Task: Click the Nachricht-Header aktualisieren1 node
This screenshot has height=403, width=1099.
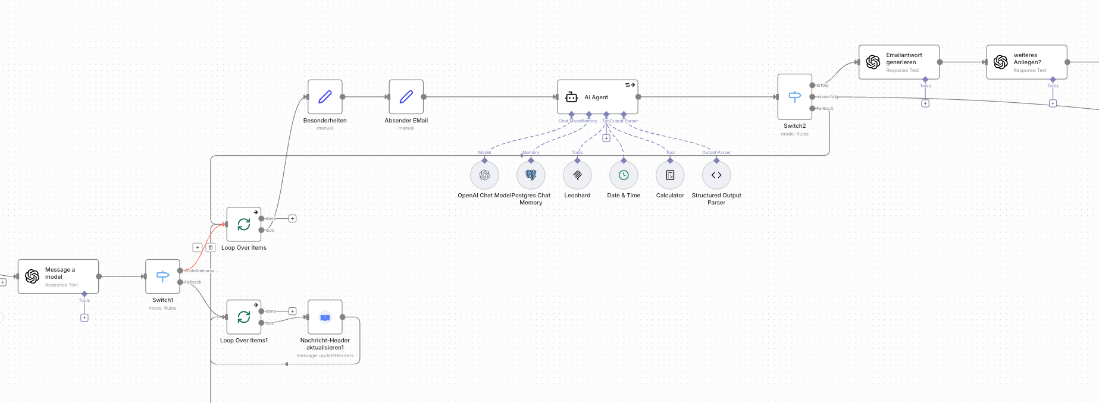Action: (x=325, y=317)
